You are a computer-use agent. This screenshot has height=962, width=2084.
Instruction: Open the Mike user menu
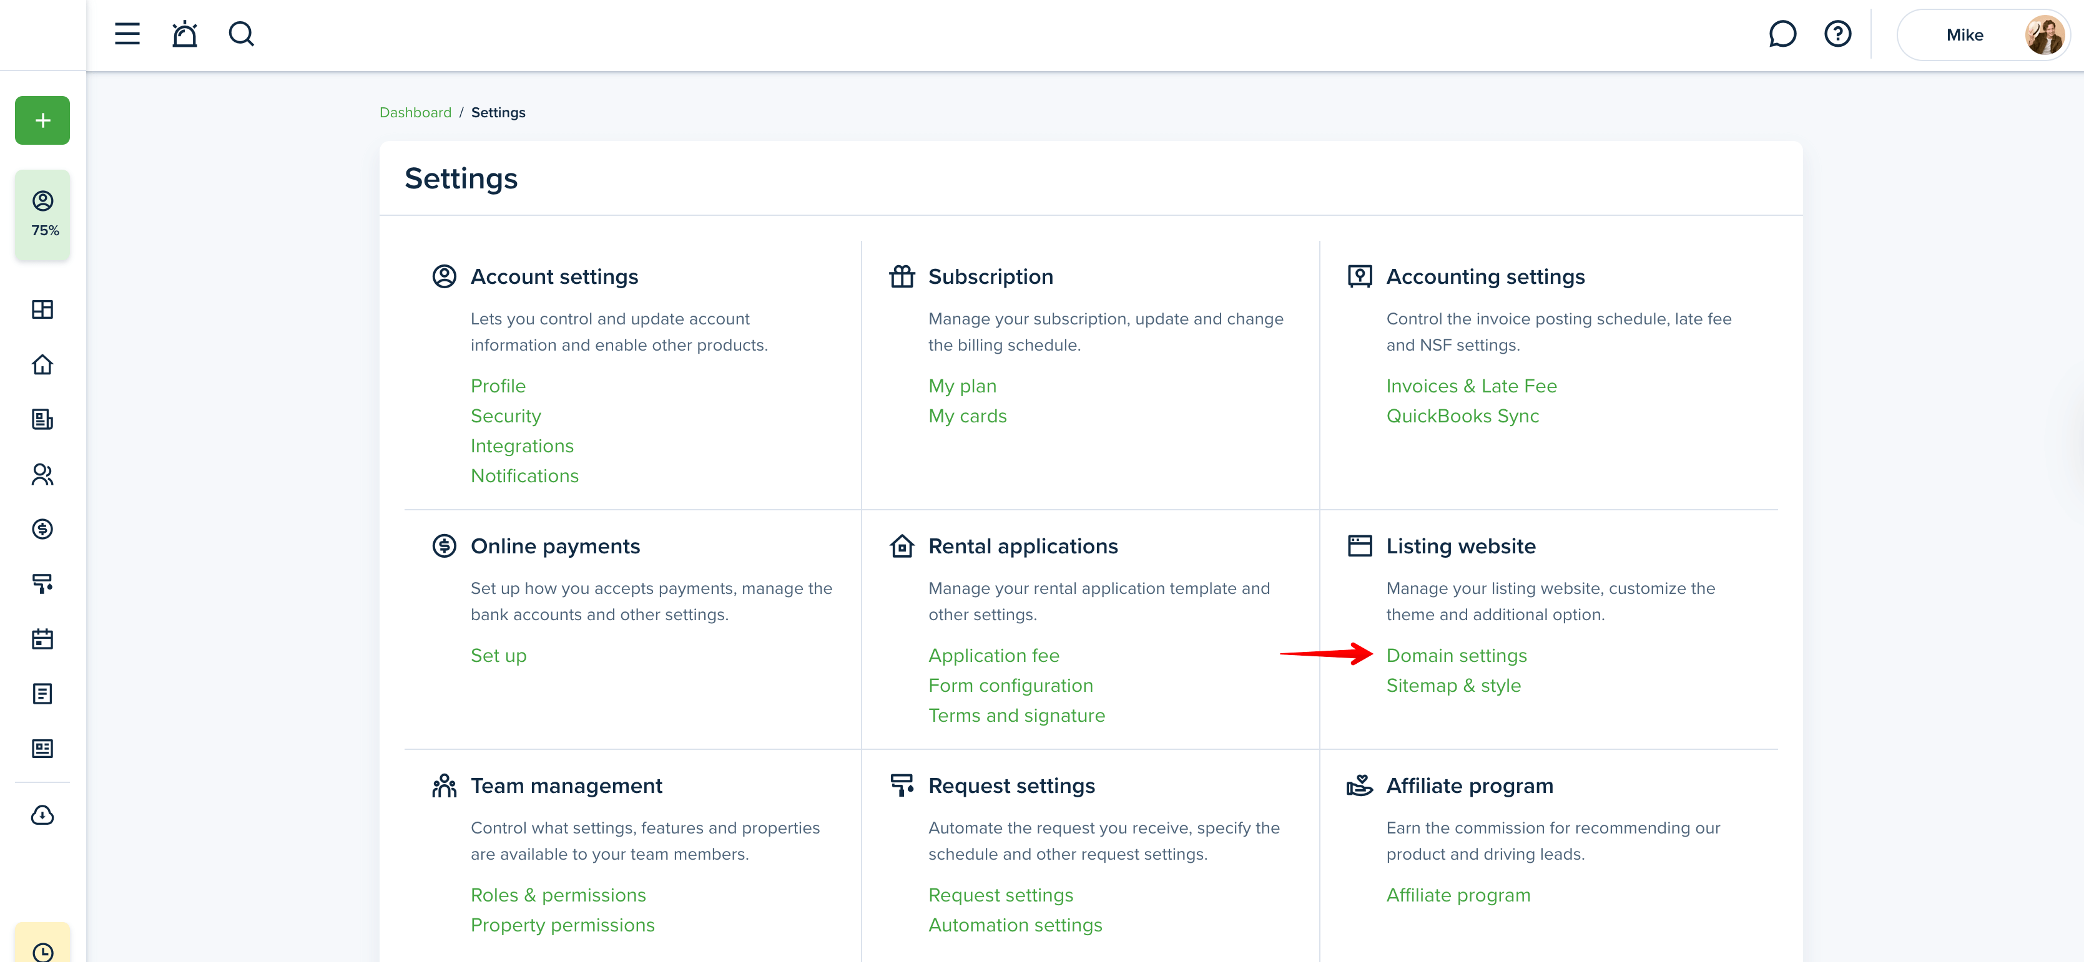[x=1982, y=35]
